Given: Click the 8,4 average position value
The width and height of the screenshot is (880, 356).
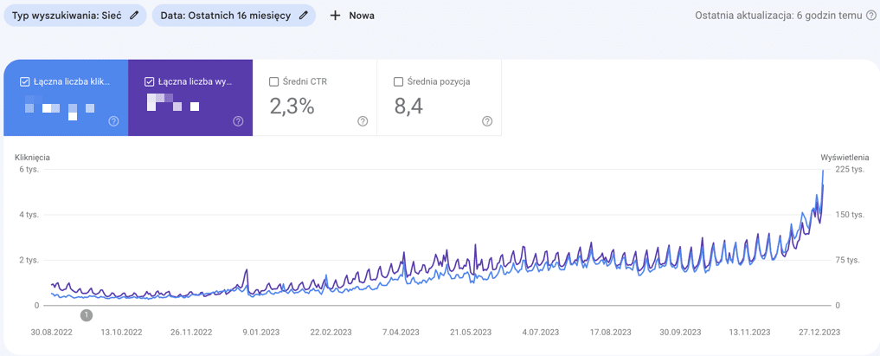Looking at the screenshot, I should click(x=412, y=107).
